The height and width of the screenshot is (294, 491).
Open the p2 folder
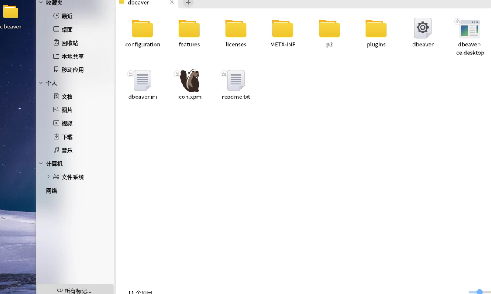coord(329,28)
